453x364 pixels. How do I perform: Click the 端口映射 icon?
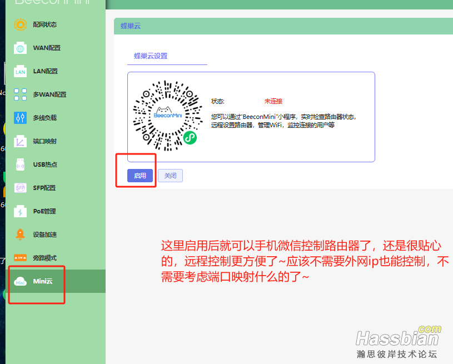[x=20, y=141]
